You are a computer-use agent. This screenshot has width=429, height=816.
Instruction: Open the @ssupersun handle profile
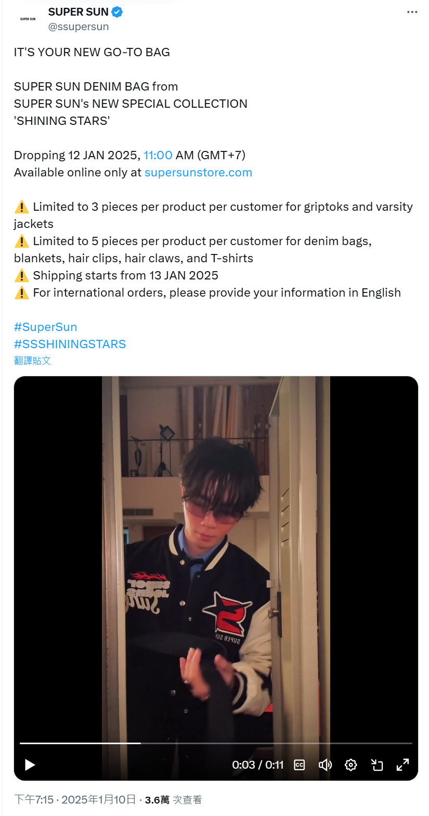[x=78, y=27]
